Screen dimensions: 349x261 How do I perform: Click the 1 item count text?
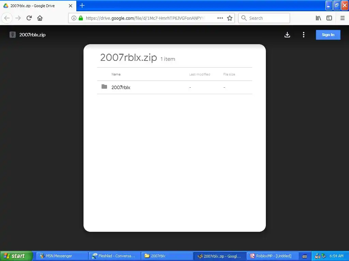[168, 59]
